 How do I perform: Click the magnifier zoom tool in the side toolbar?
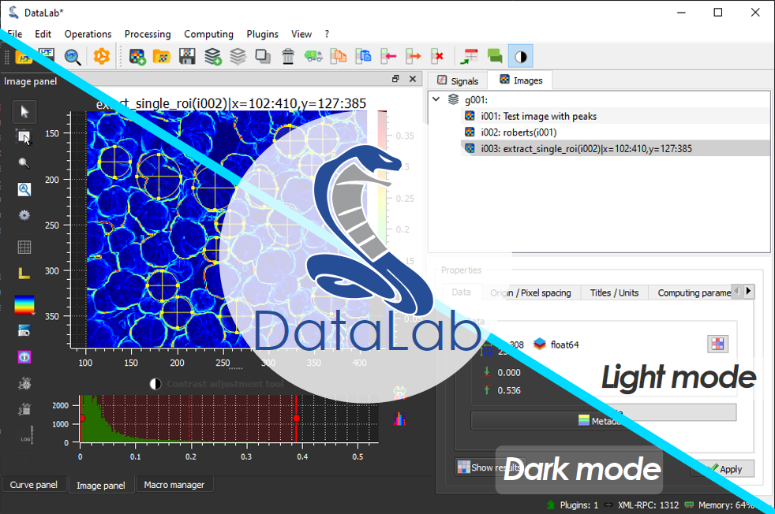pyautogui.click(x=24, y=163)
